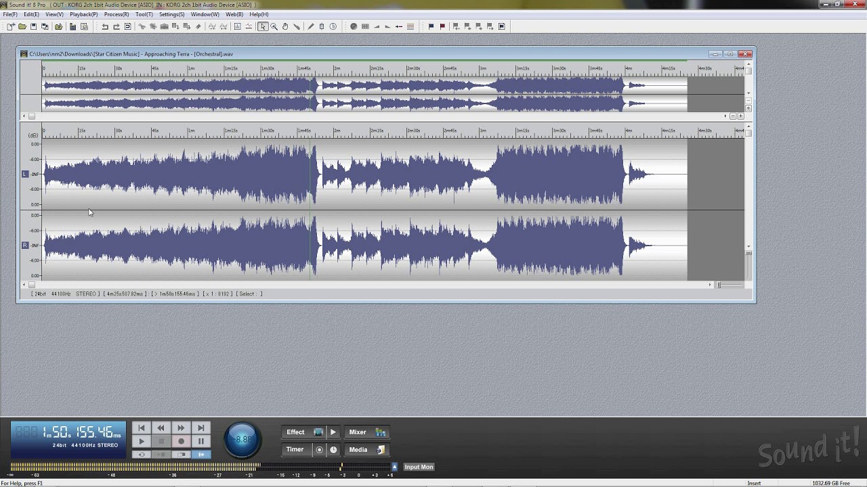Screen dimensions: 867x487
Task: Open the Process(R) menu
Action: coord(117,14)
